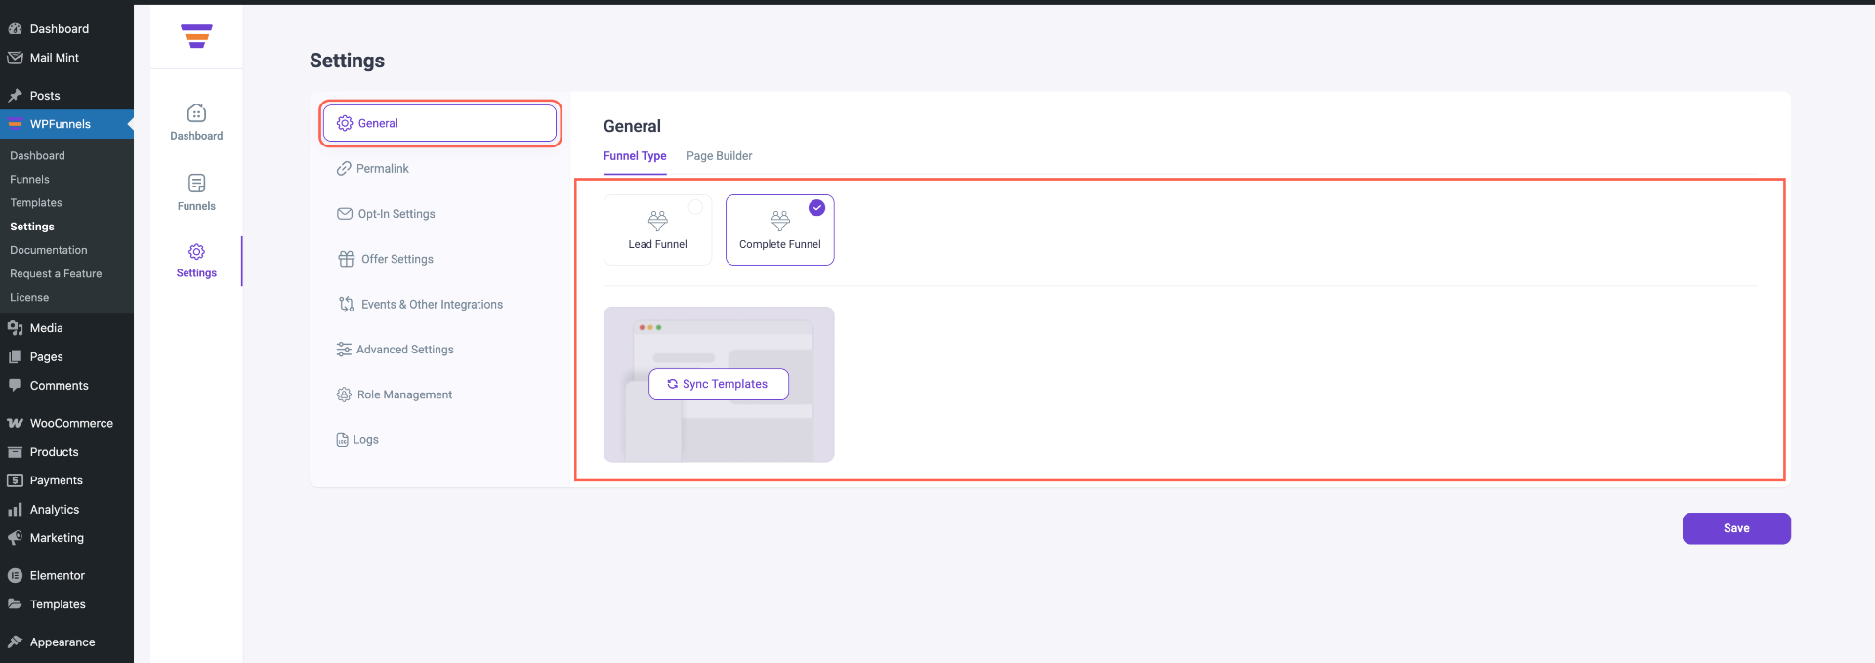Click the Marketing megaphone icon
Image resolution: width=1875 pixels, height=663 pixels.
click(x=15, y=538)
